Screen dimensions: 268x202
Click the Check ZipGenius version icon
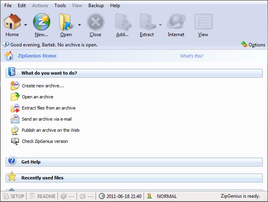coord(15,141)
